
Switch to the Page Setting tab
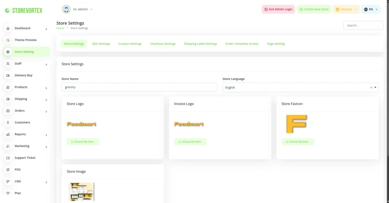276,44
